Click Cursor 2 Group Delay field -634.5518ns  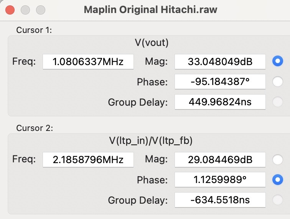(x=220, y=200)
